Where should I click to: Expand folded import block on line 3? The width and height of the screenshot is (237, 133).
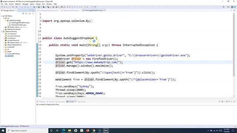point(42,21)
